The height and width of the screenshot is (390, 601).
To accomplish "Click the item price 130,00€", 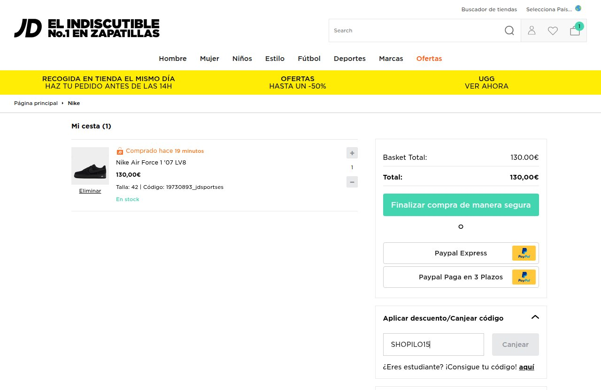I will pos(128,175).
